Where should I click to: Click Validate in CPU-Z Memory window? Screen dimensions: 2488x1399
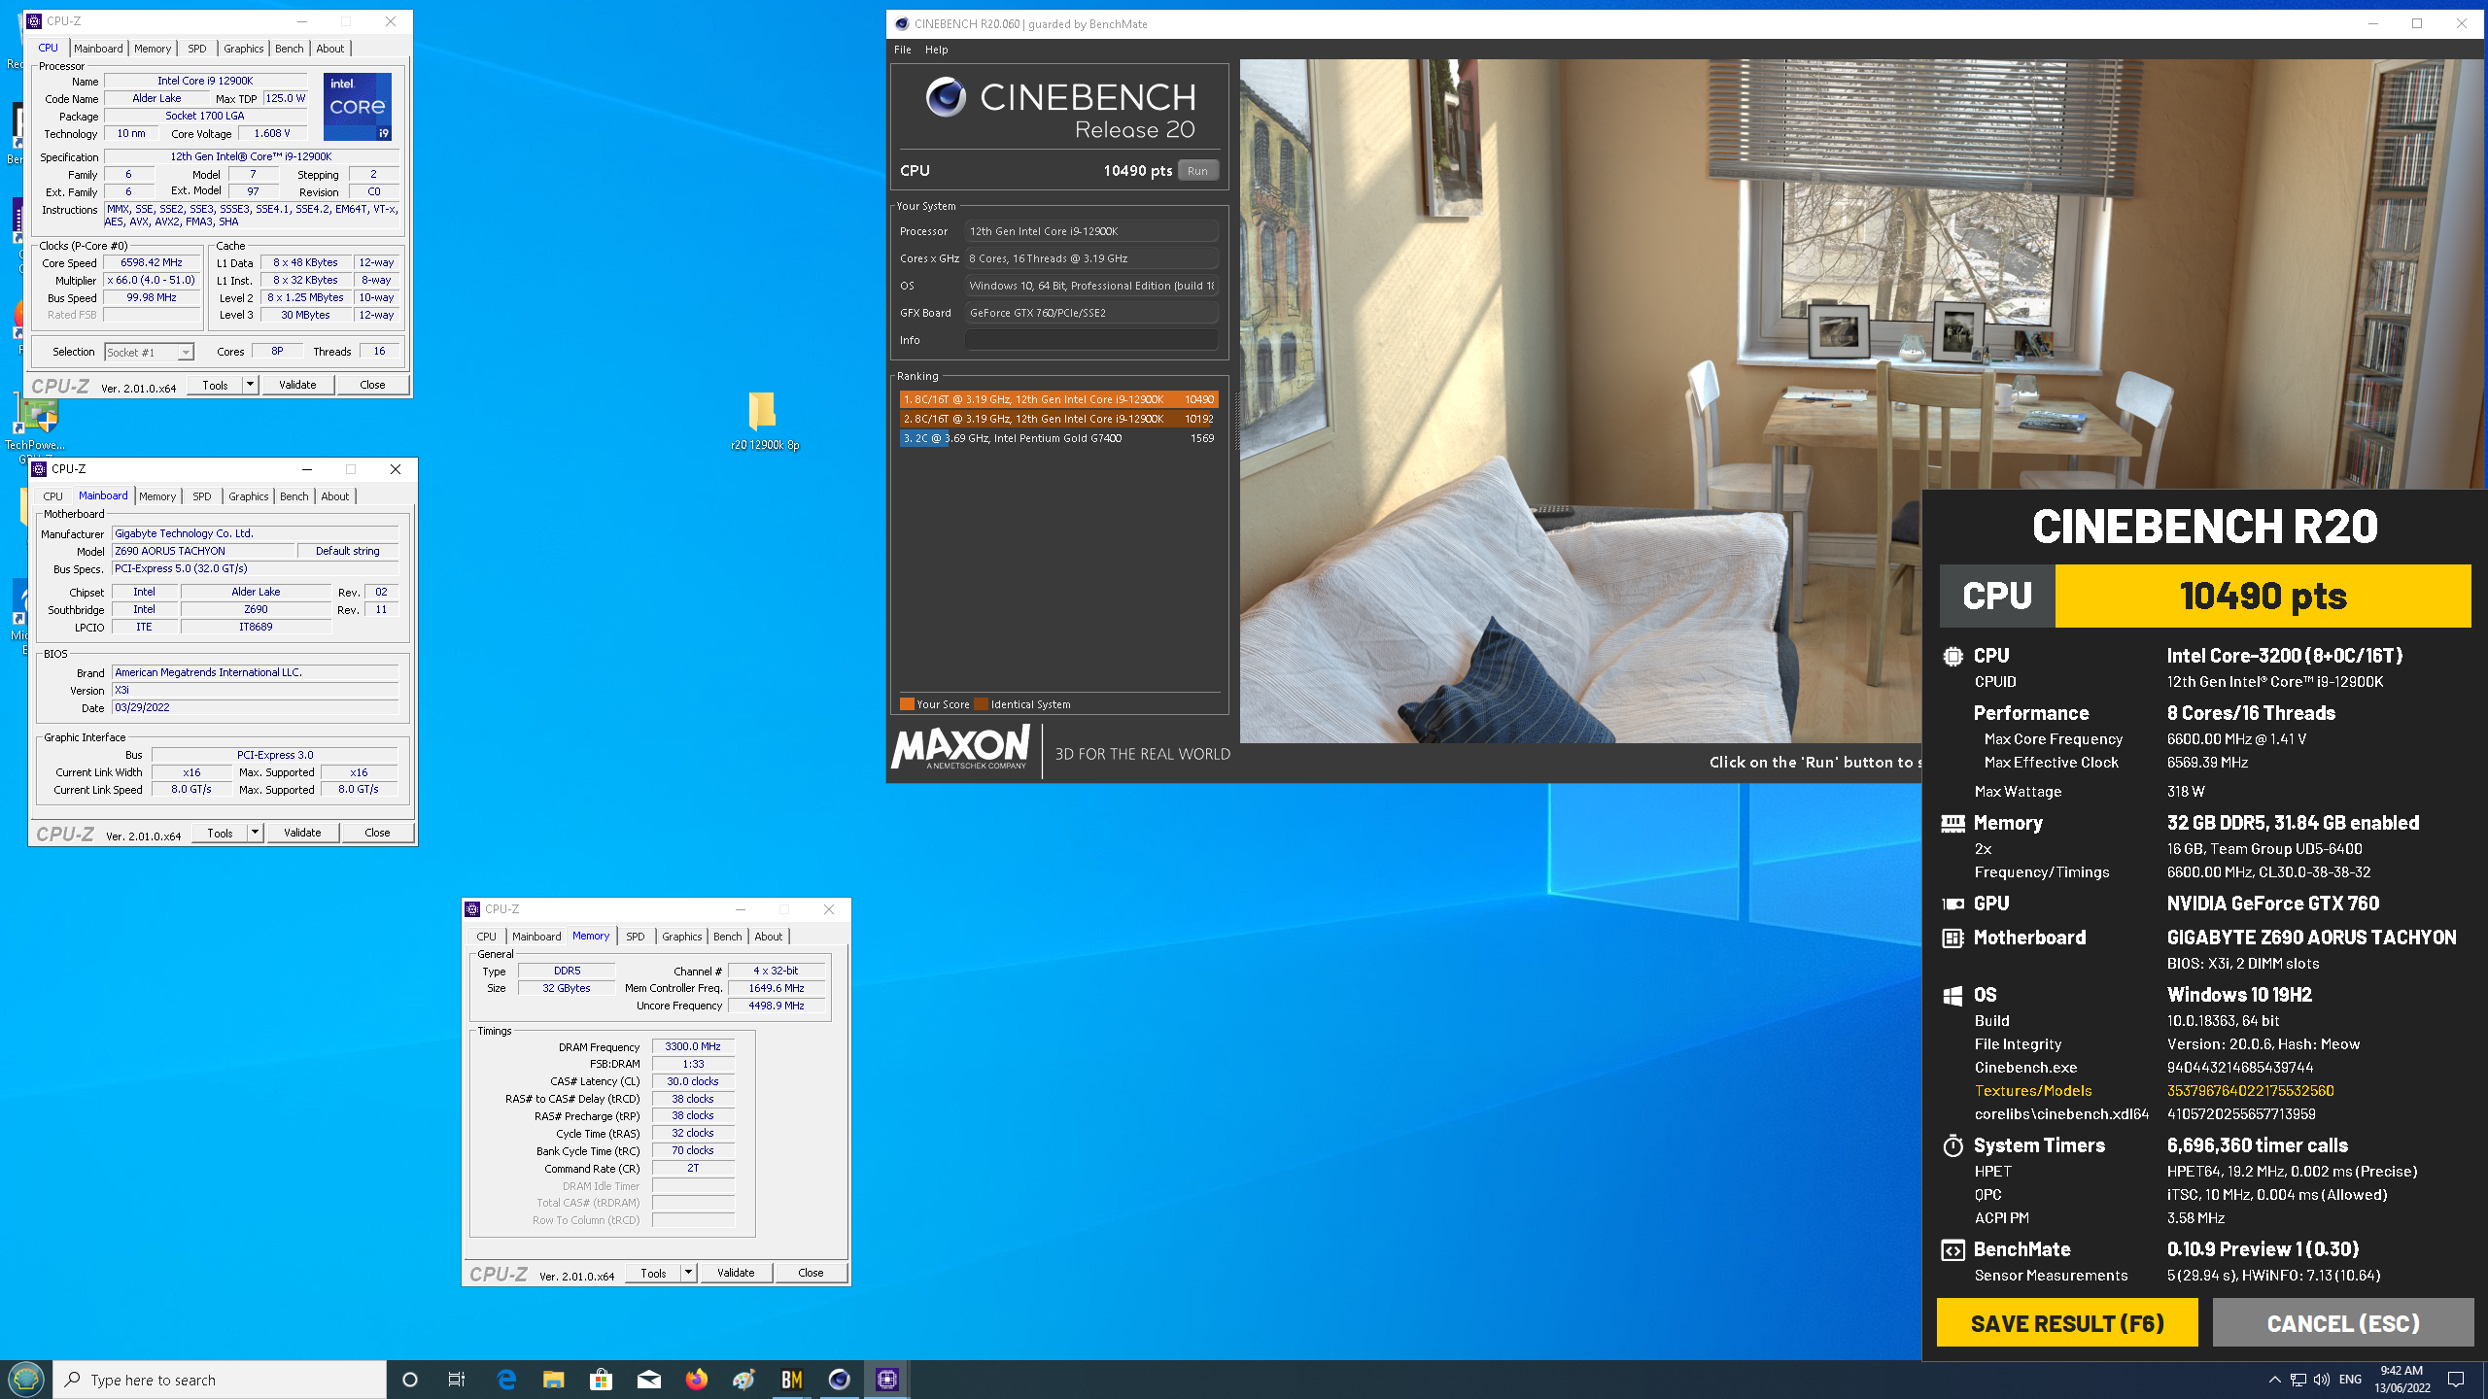click(x=736, y=1273)
